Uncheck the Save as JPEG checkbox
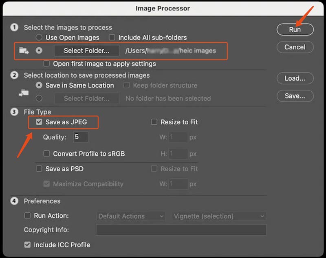326x258 pixels. [x=39, y=122]
